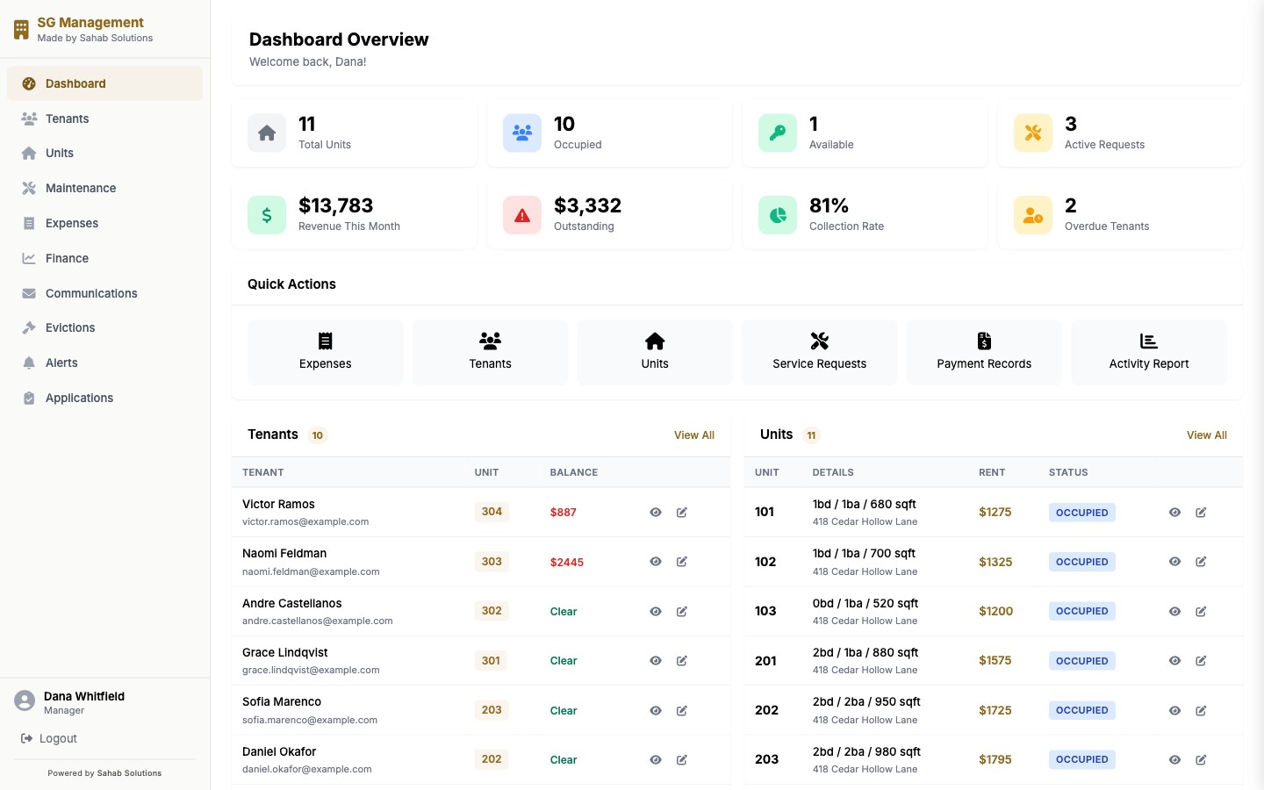Open Alerts in the sidebar
This screenshot has height=790, width=1264.
click(104, 363)
